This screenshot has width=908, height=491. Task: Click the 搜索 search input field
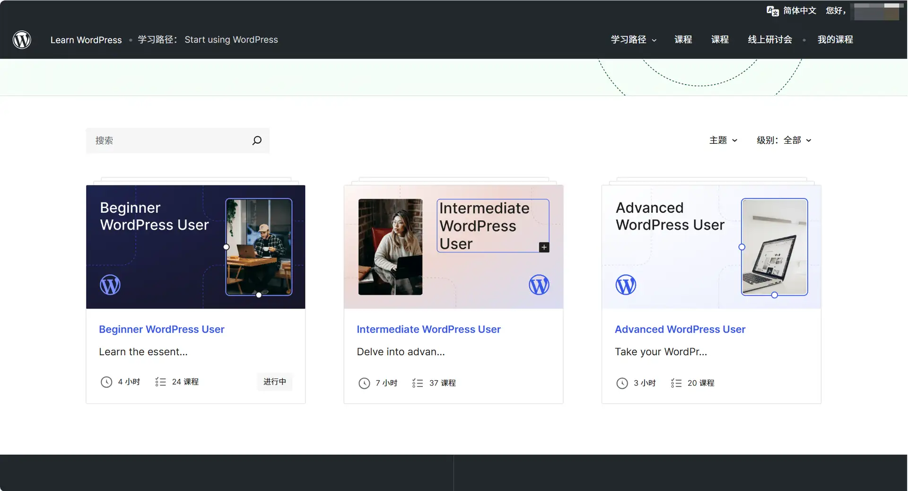pyautogui.click(x=170, y=140)
